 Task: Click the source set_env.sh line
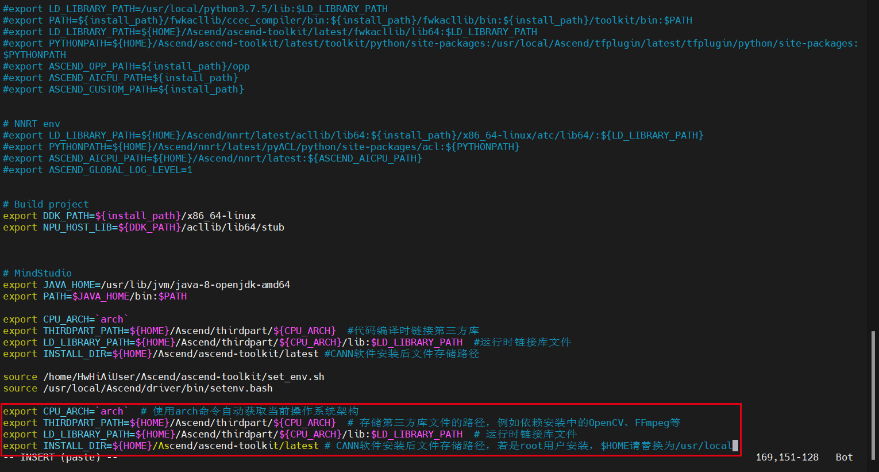tap(164, 377)
